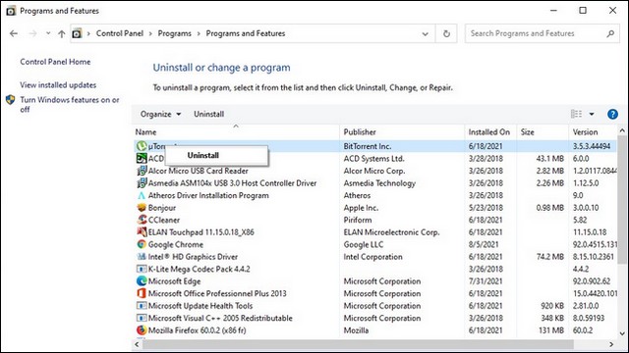Open View installed updates link
629x353 pixels.
click(58, 85)
